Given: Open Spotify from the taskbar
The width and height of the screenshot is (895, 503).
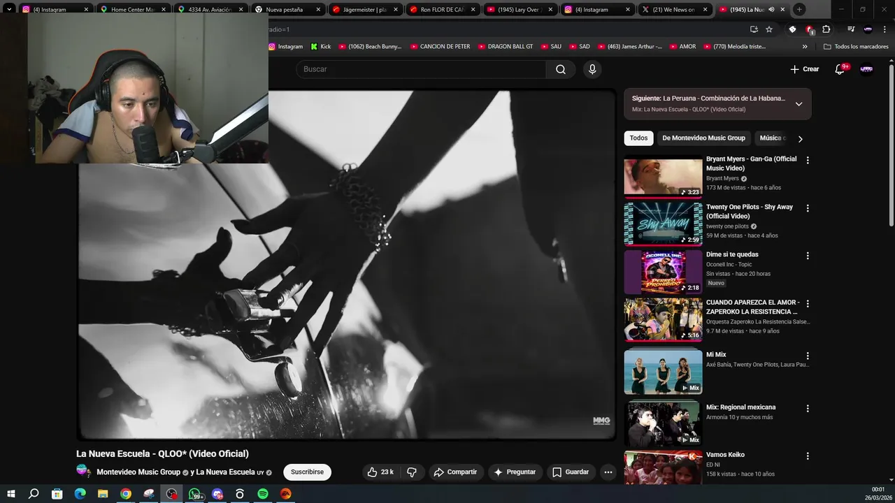Looking at the screenshot, I should point(263,494).
